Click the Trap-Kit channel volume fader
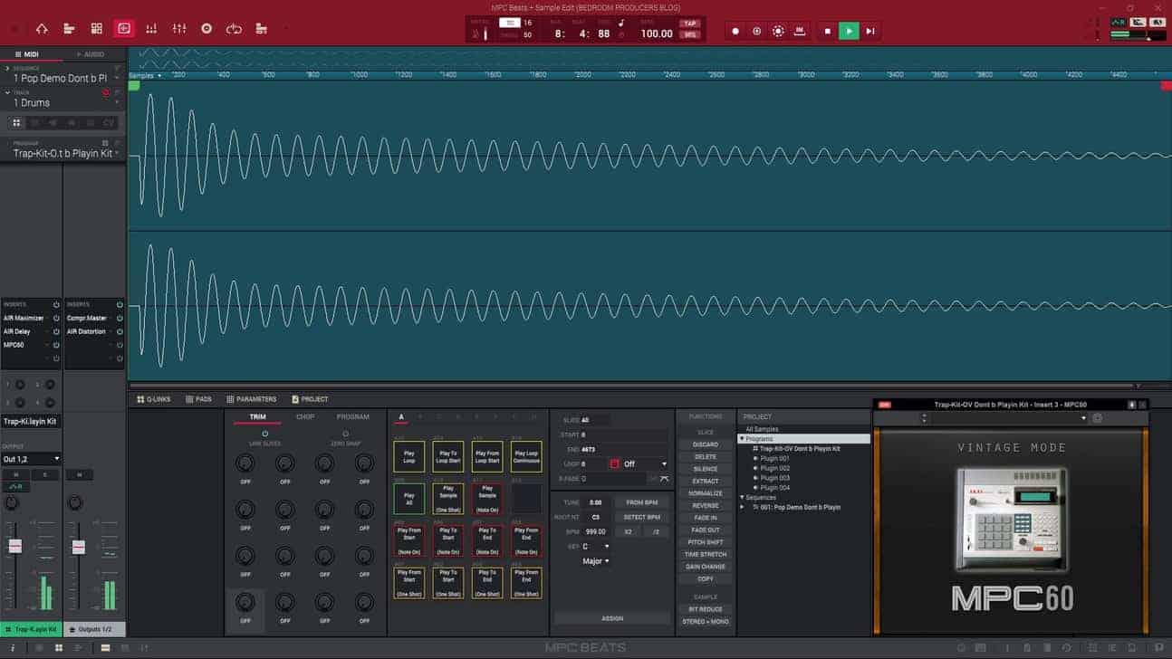Viewport: 1172px width, 659px height. pos(14,547)
